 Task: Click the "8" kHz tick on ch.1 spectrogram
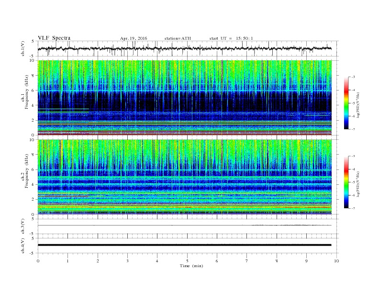[33, 76]
